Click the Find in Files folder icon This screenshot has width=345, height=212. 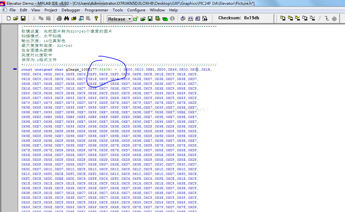pyautogui.click(x=74, y=18)
